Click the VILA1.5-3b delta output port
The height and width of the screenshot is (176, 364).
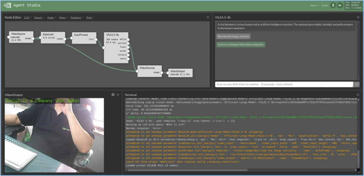pos(128,39)
